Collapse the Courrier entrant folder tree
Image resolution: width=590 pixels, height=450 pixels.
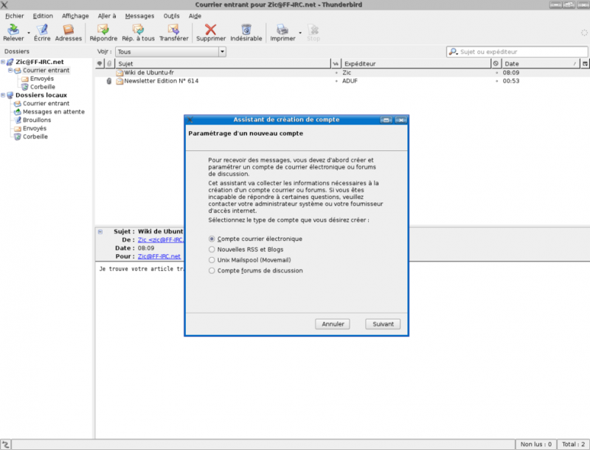coord(10,71)
